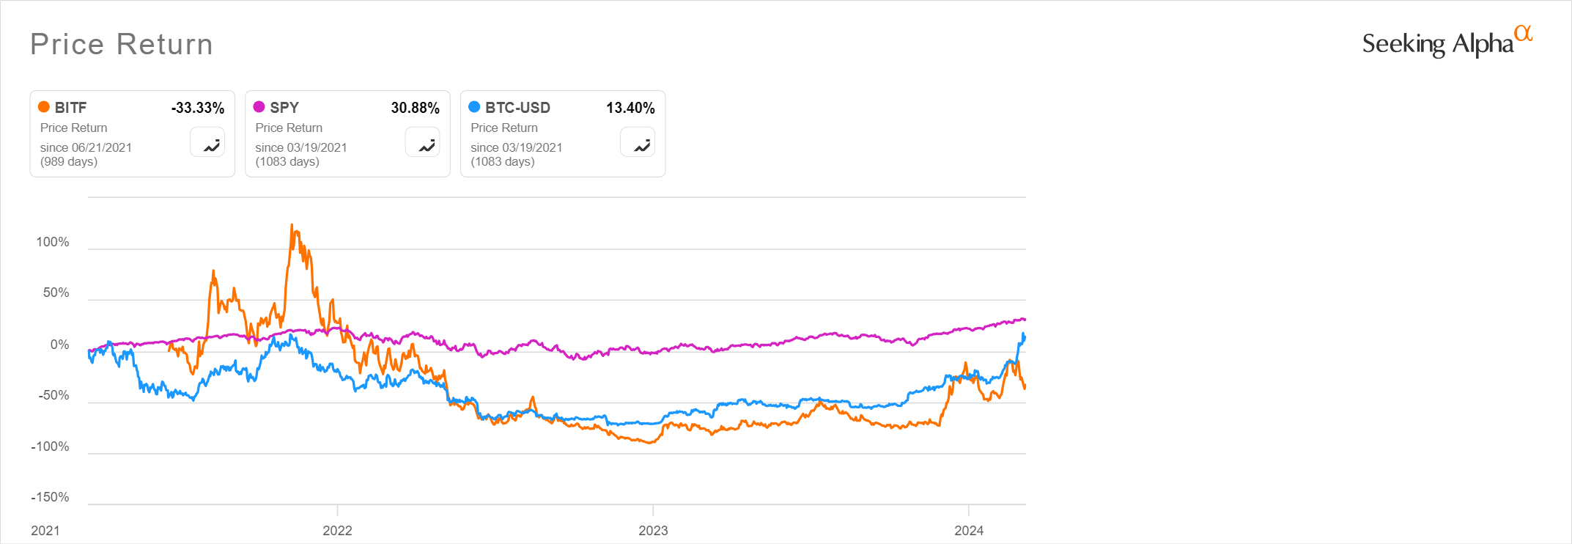This screenshot has height=544, width=1572.
Task: Open the BTC-USD ticker label
Action: pos(517,108)
